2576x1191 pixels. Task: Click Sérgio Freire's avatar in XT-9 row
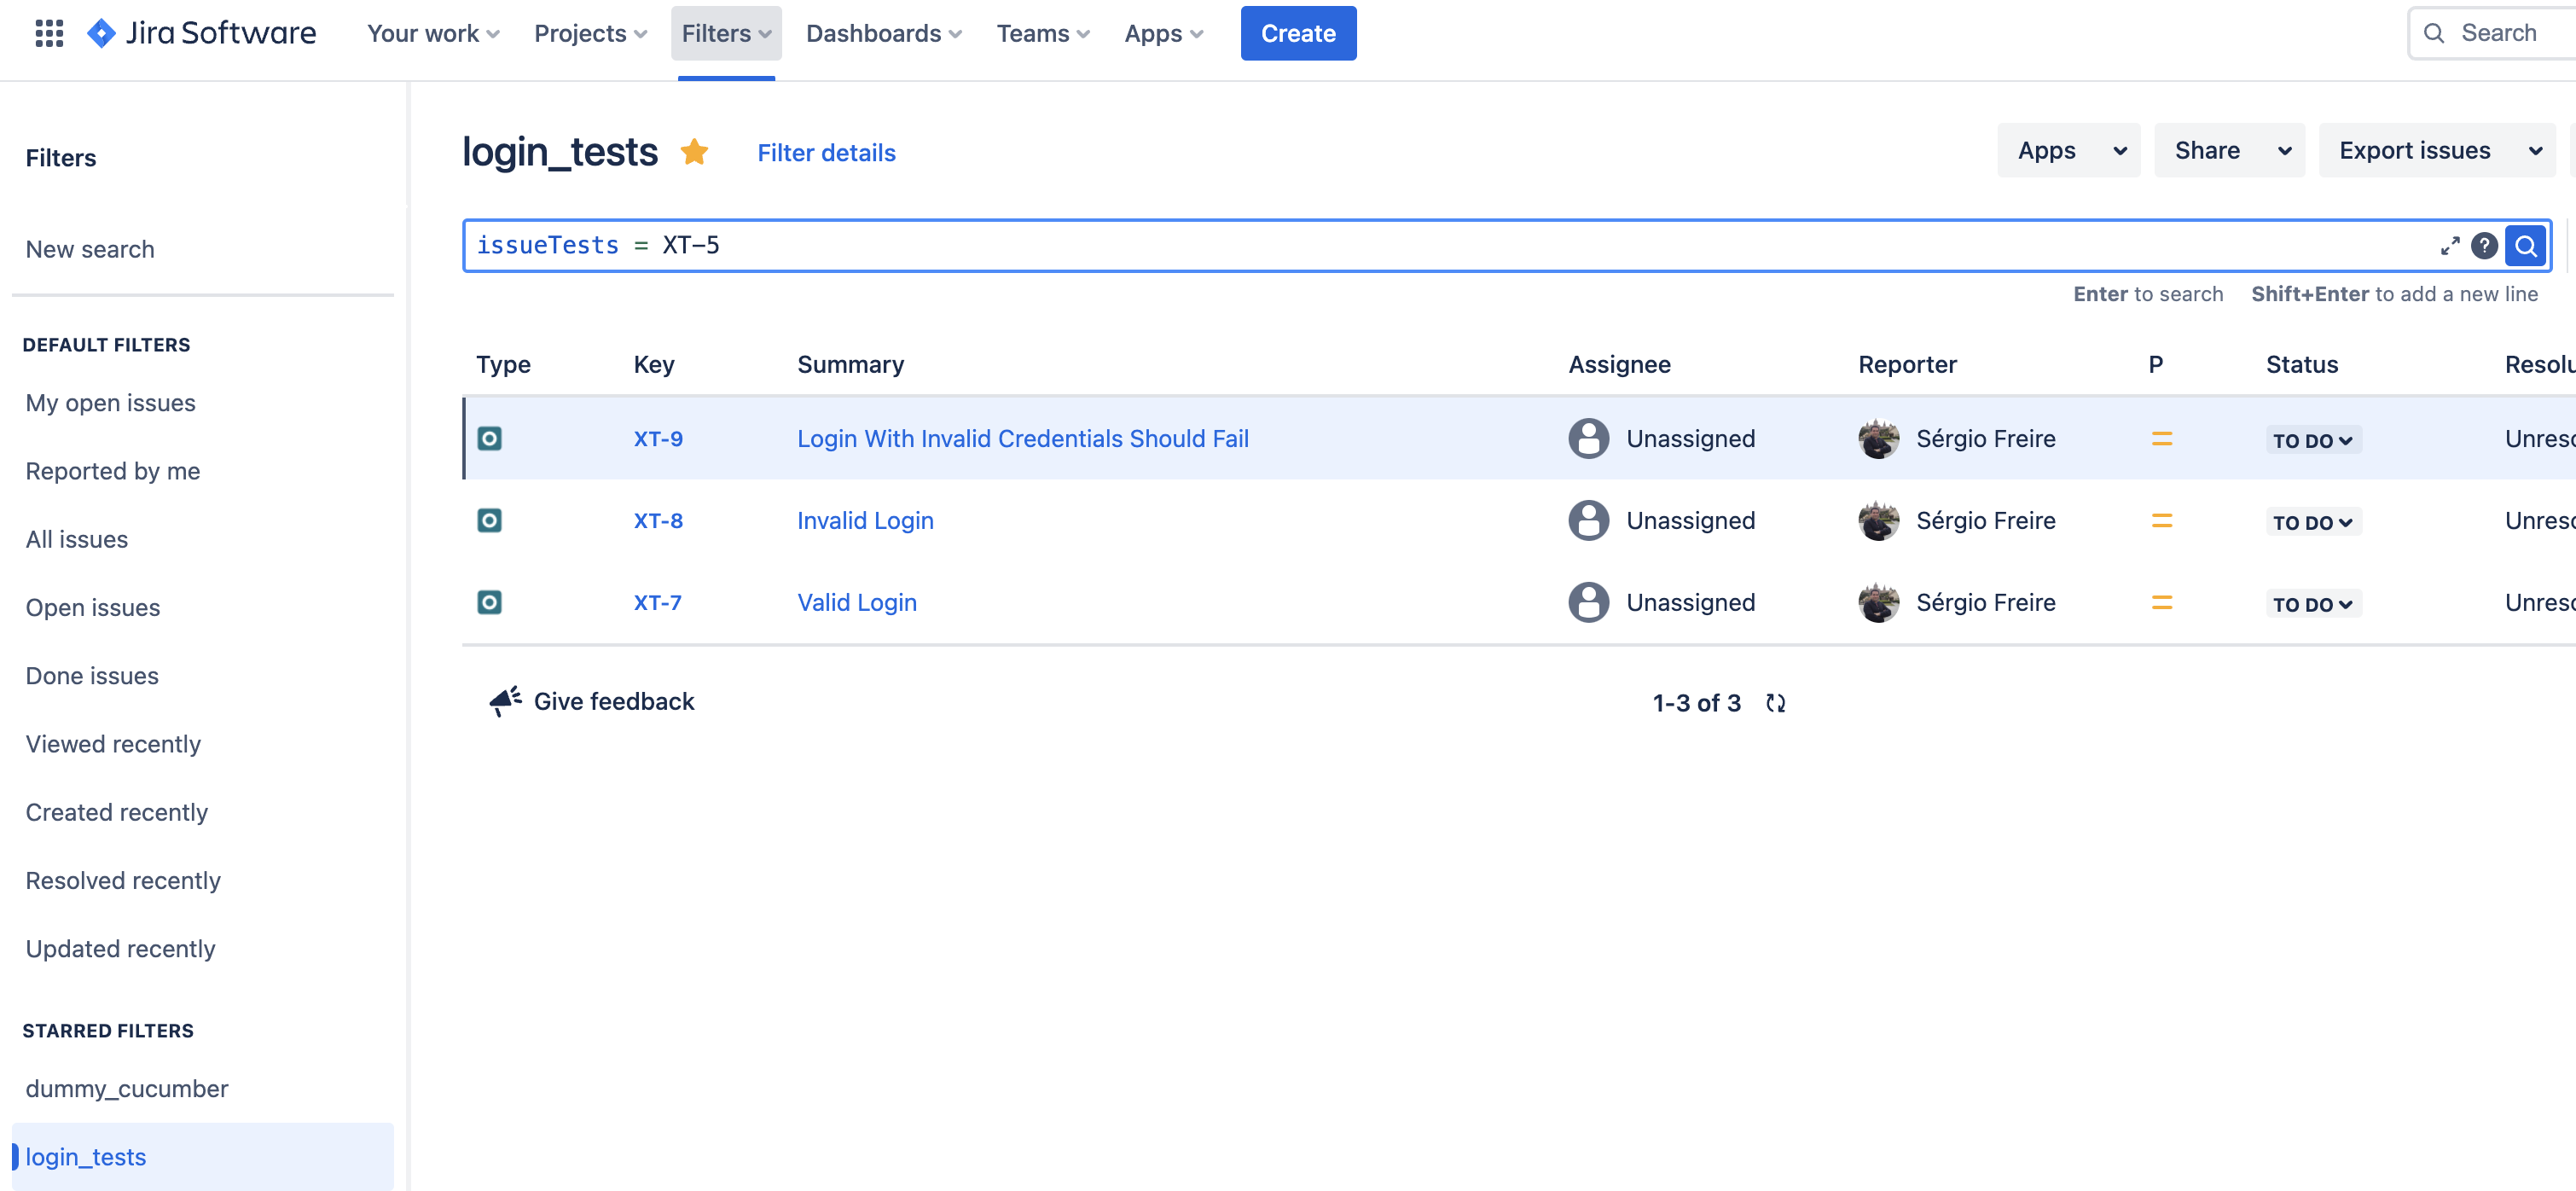pyautogui.click(x=1878, y=439)
